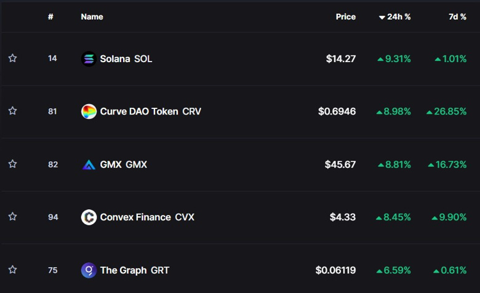Click The Graph coin logo icon
This screenshot has height=293, width=480.
point(89,270)
